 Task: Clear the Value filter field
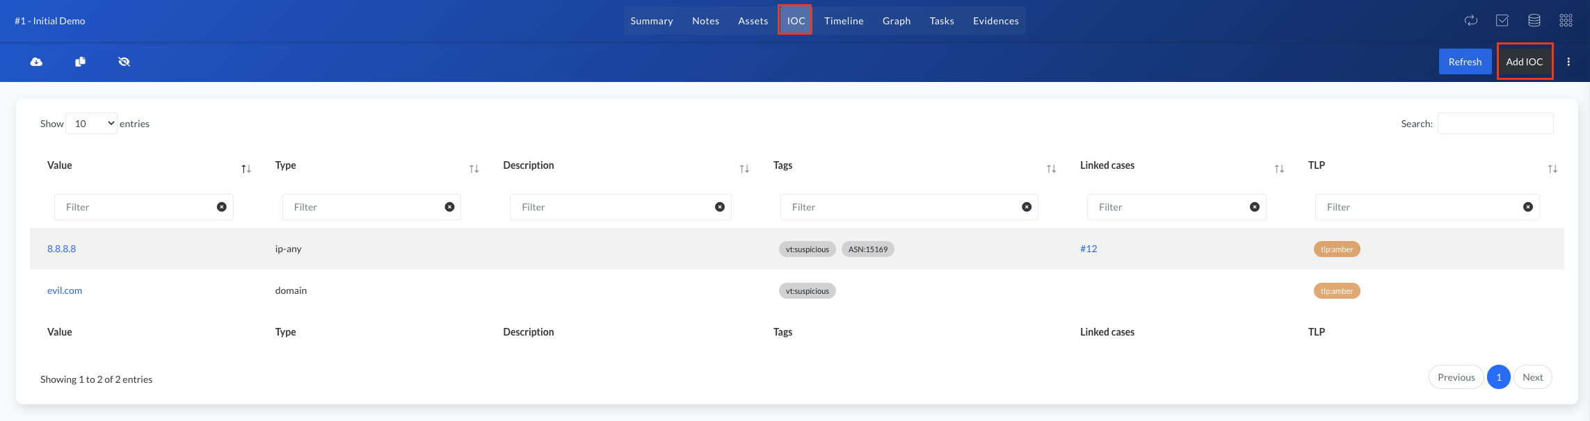[x=222, y=207]
